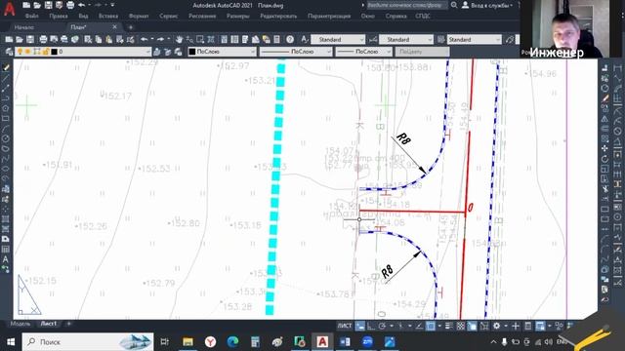Open the Файл menu

(x=32, y=17)
